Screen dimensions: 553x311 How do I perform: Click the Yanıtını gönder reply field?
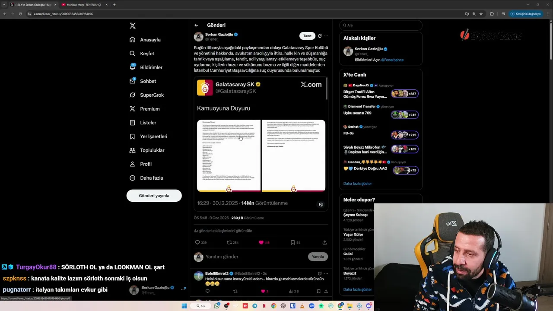255,257
